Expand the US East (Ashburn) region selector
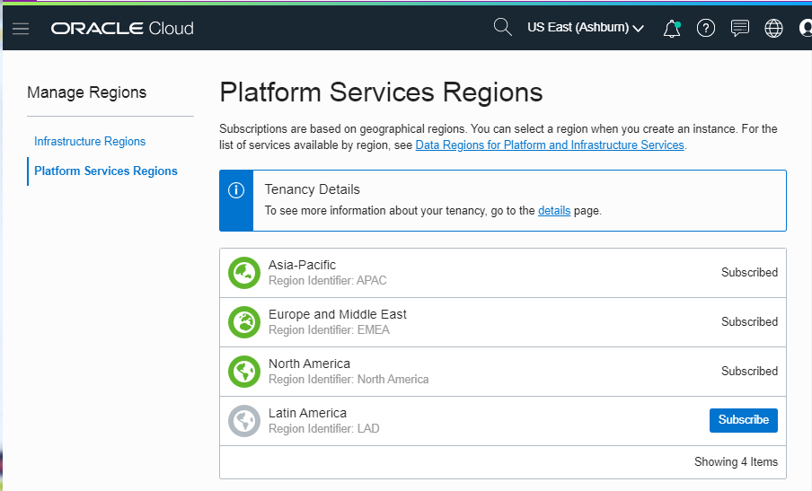 coord(585,28)
